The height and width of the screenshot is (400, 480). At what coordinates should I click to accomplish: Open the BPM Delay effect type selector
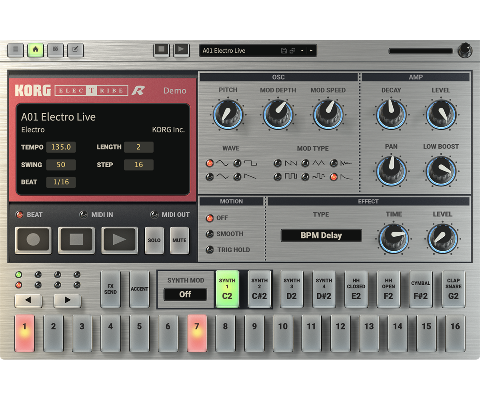pyautogui.click(x=321, y=235)
